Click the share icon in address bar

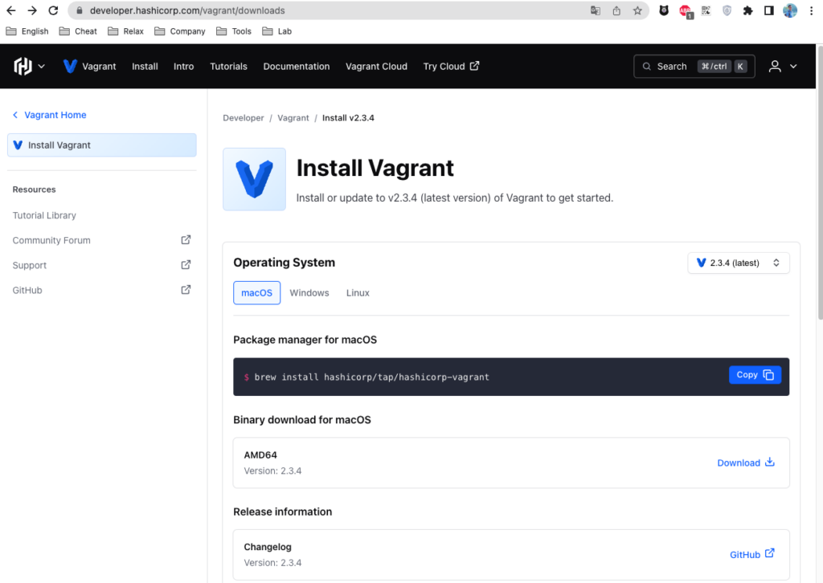616,10
